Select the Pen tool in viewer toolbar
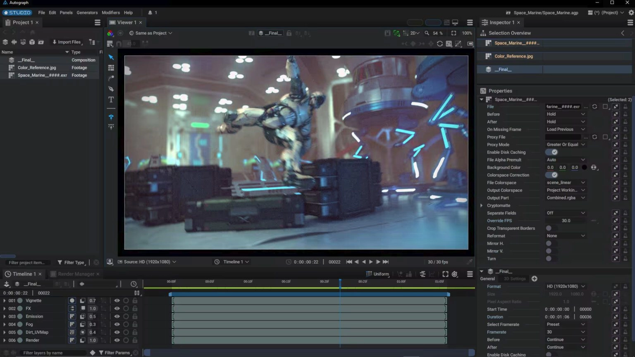 (x=111, y=89)
